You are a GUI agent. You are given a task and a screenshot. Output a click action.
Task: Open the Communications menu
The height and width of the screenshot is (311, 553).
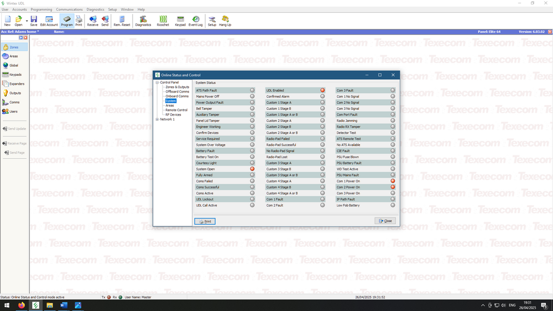coord(69,9)
